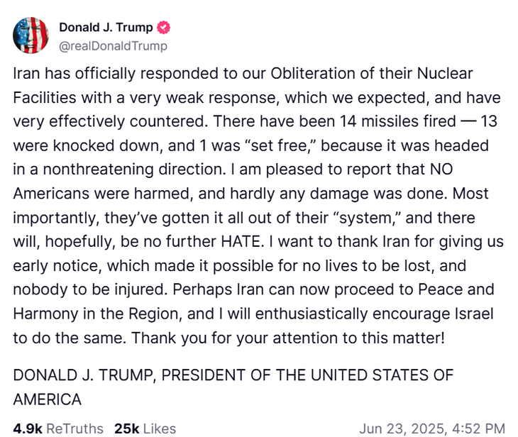Click the 4.9k ReTruths count
Image resolution: width=518 pixels, height=437 pixels.
tap(28, 428)
